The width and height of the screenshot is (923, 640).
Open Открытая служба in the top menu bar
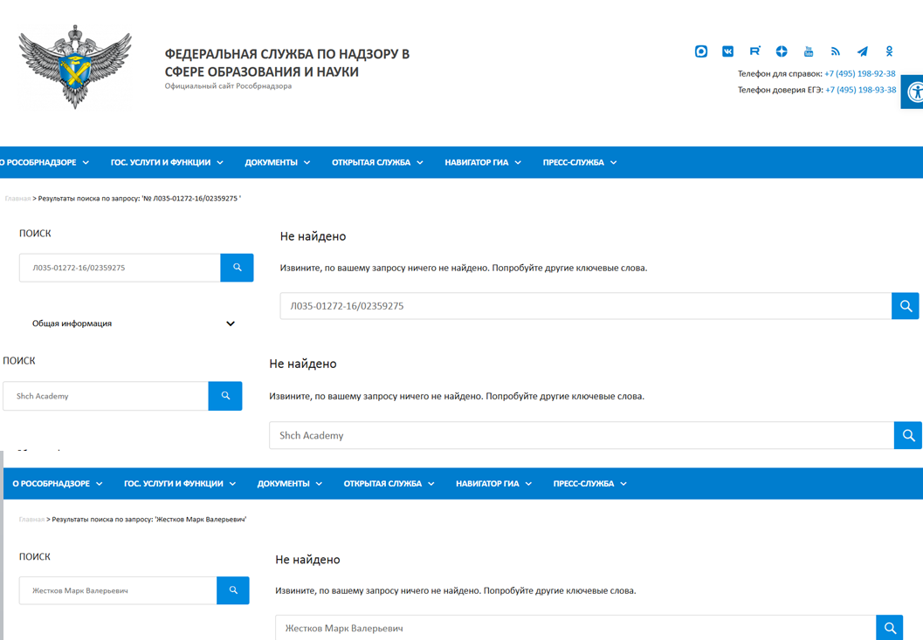coord(371,162)
